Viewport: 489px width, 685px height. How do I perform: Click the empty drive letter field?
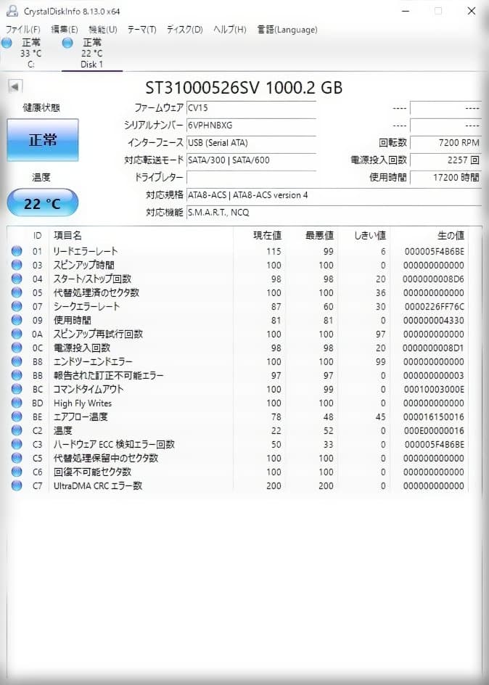[251, 178]
